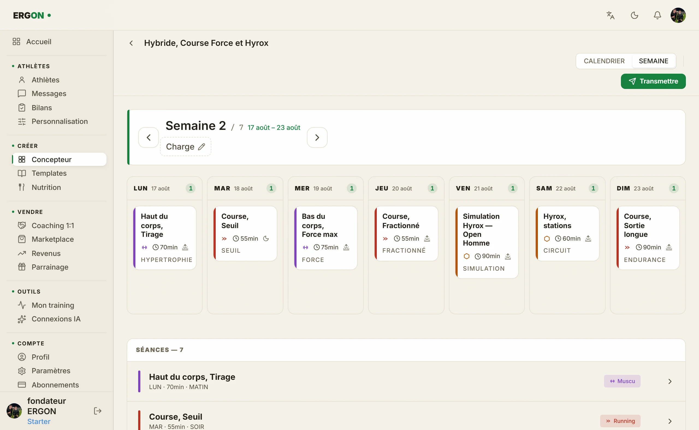Open Abonnements page
The image size is (699, 430).
pos(59,385)
